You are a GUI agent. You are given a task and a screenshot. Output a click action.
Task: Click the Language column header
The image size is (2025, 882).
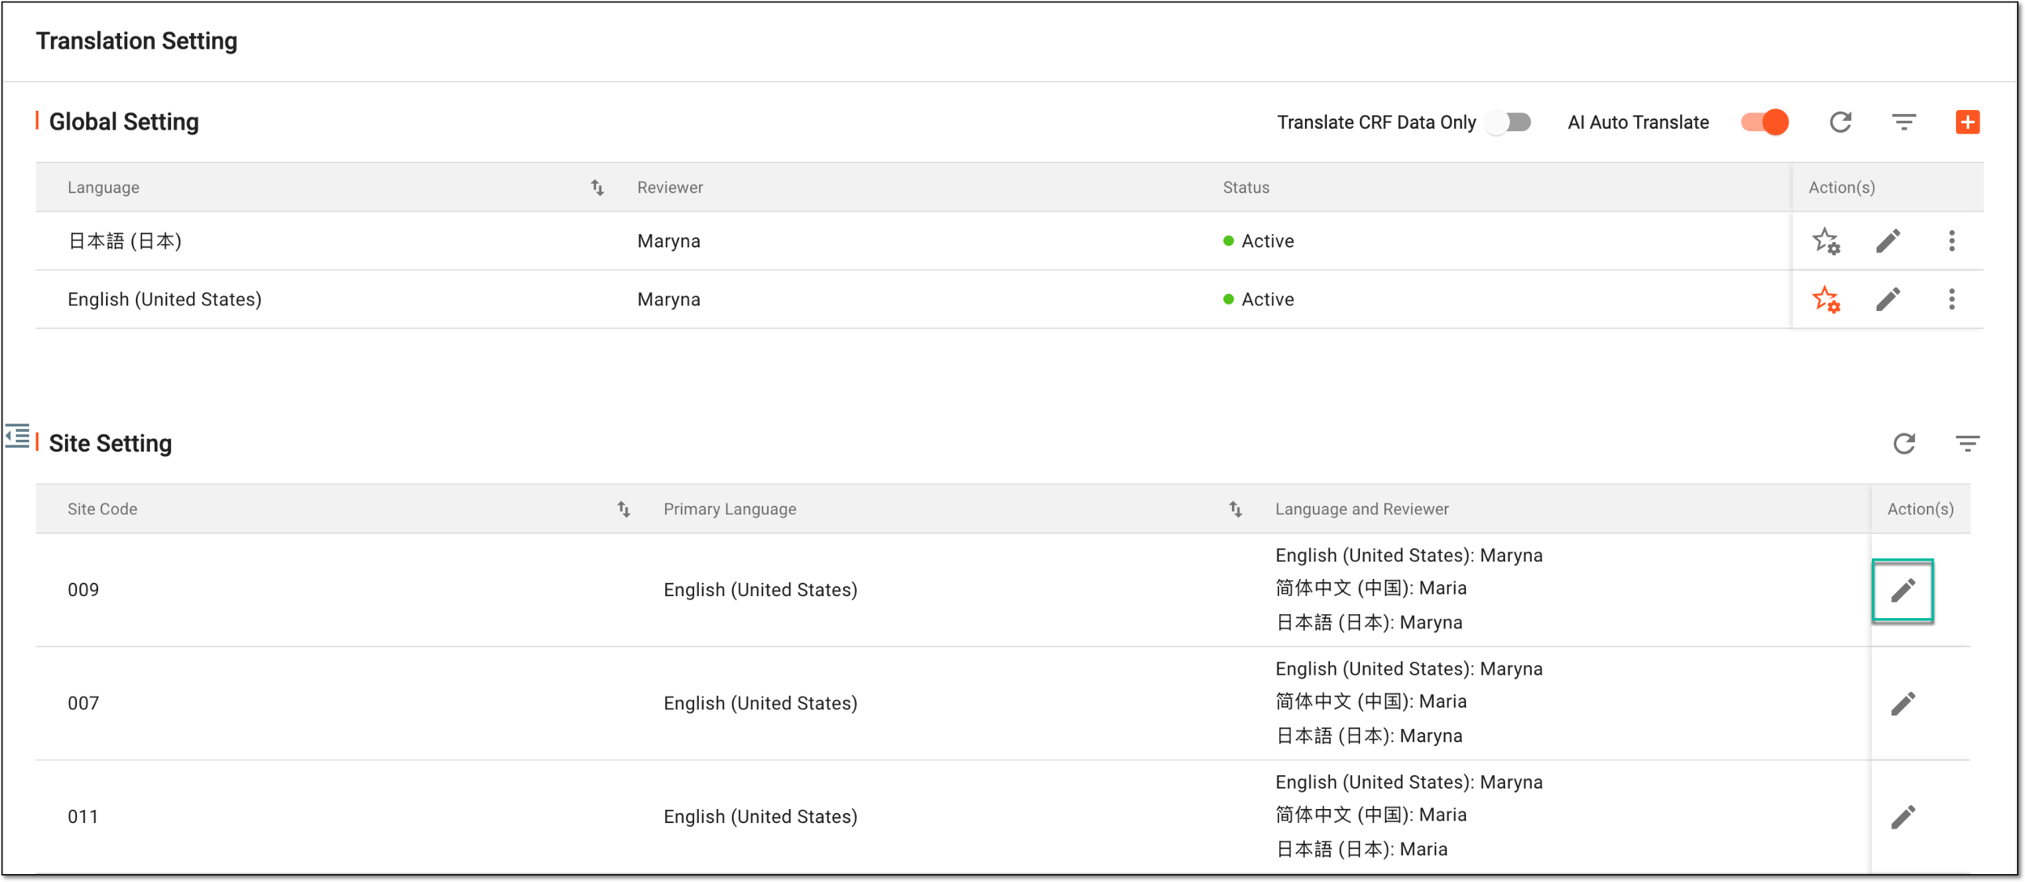(104, 188)
